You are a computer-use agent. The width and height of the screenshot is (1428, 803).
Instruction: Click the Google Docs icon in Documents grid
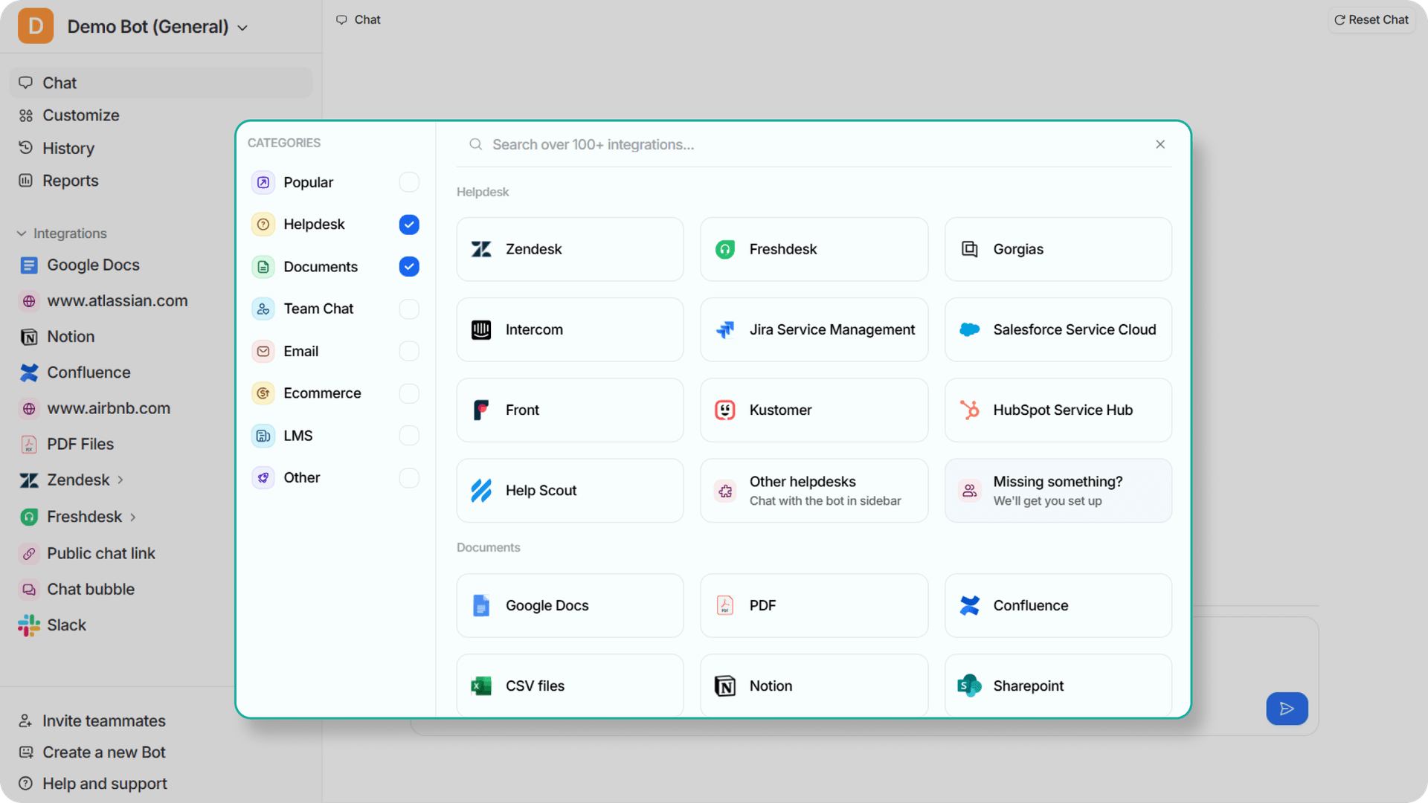(481, 605)
